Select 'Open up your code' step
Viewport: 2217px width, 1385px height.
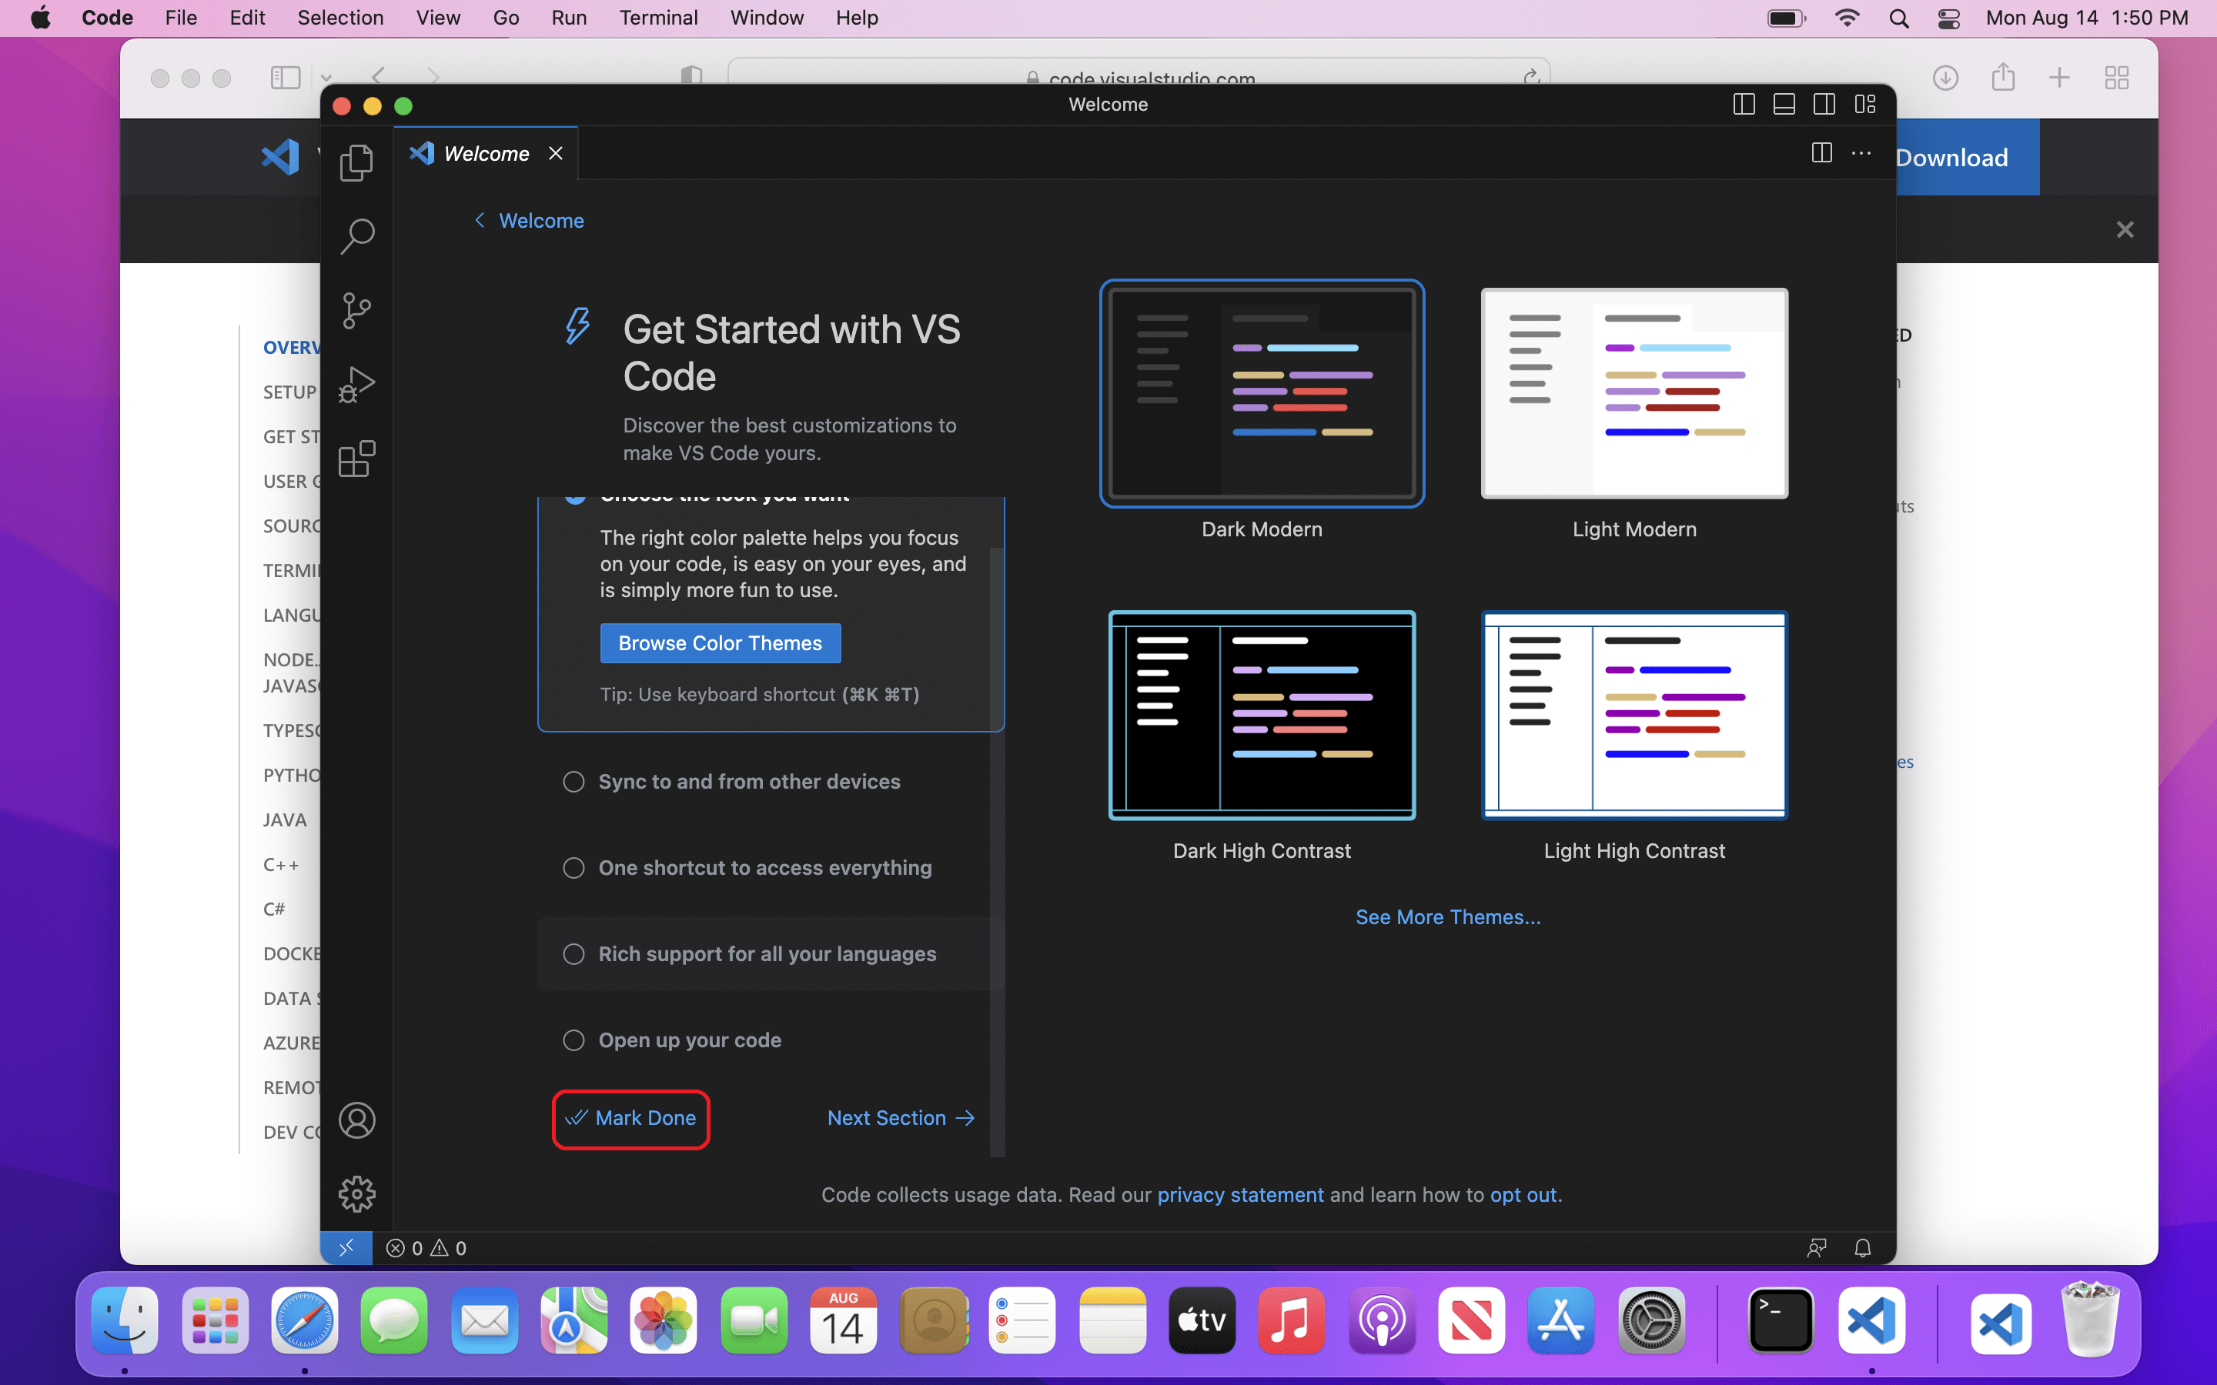click(689, 1040)
